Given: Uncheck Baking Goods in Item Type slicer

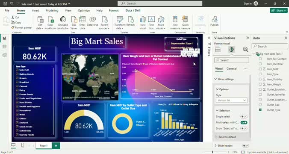Looking at the screenshot, I should [17, 74].
